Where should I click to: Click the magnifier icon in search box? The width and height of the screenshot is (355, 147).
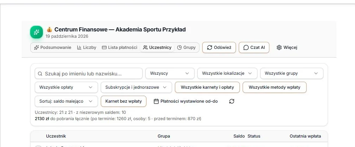[40, 74]
